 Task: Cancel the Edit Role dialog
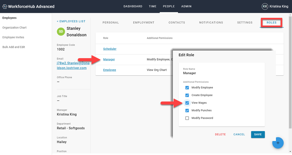pyautogui.click(x=239, y=134)
